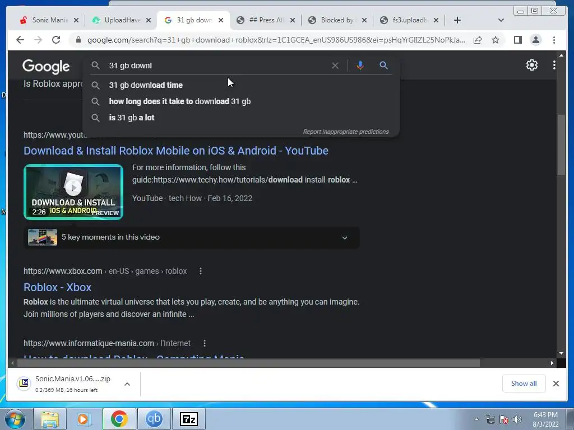
Task: Click the xbox.com result URL
Action: 105,271
